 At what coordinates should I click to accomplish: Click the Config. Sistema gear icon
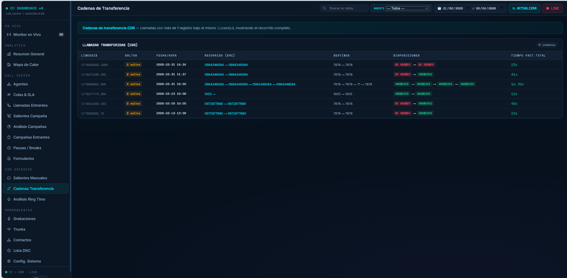pos(9,261)
